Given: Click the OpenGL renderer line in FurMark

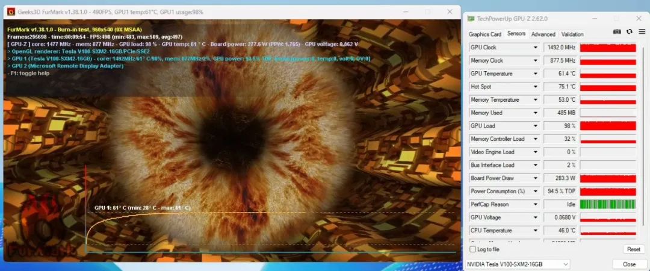Looking at the screenshot, I should click(x=79, y=51).
